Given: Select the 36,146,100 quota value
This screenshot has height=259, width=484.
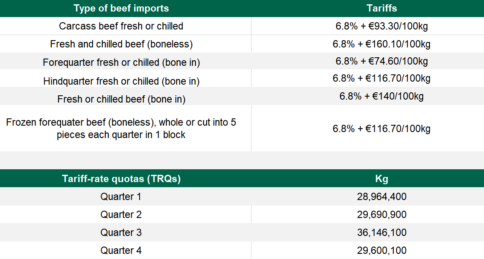Looking at the screenshot, I should tap(381, 233).
